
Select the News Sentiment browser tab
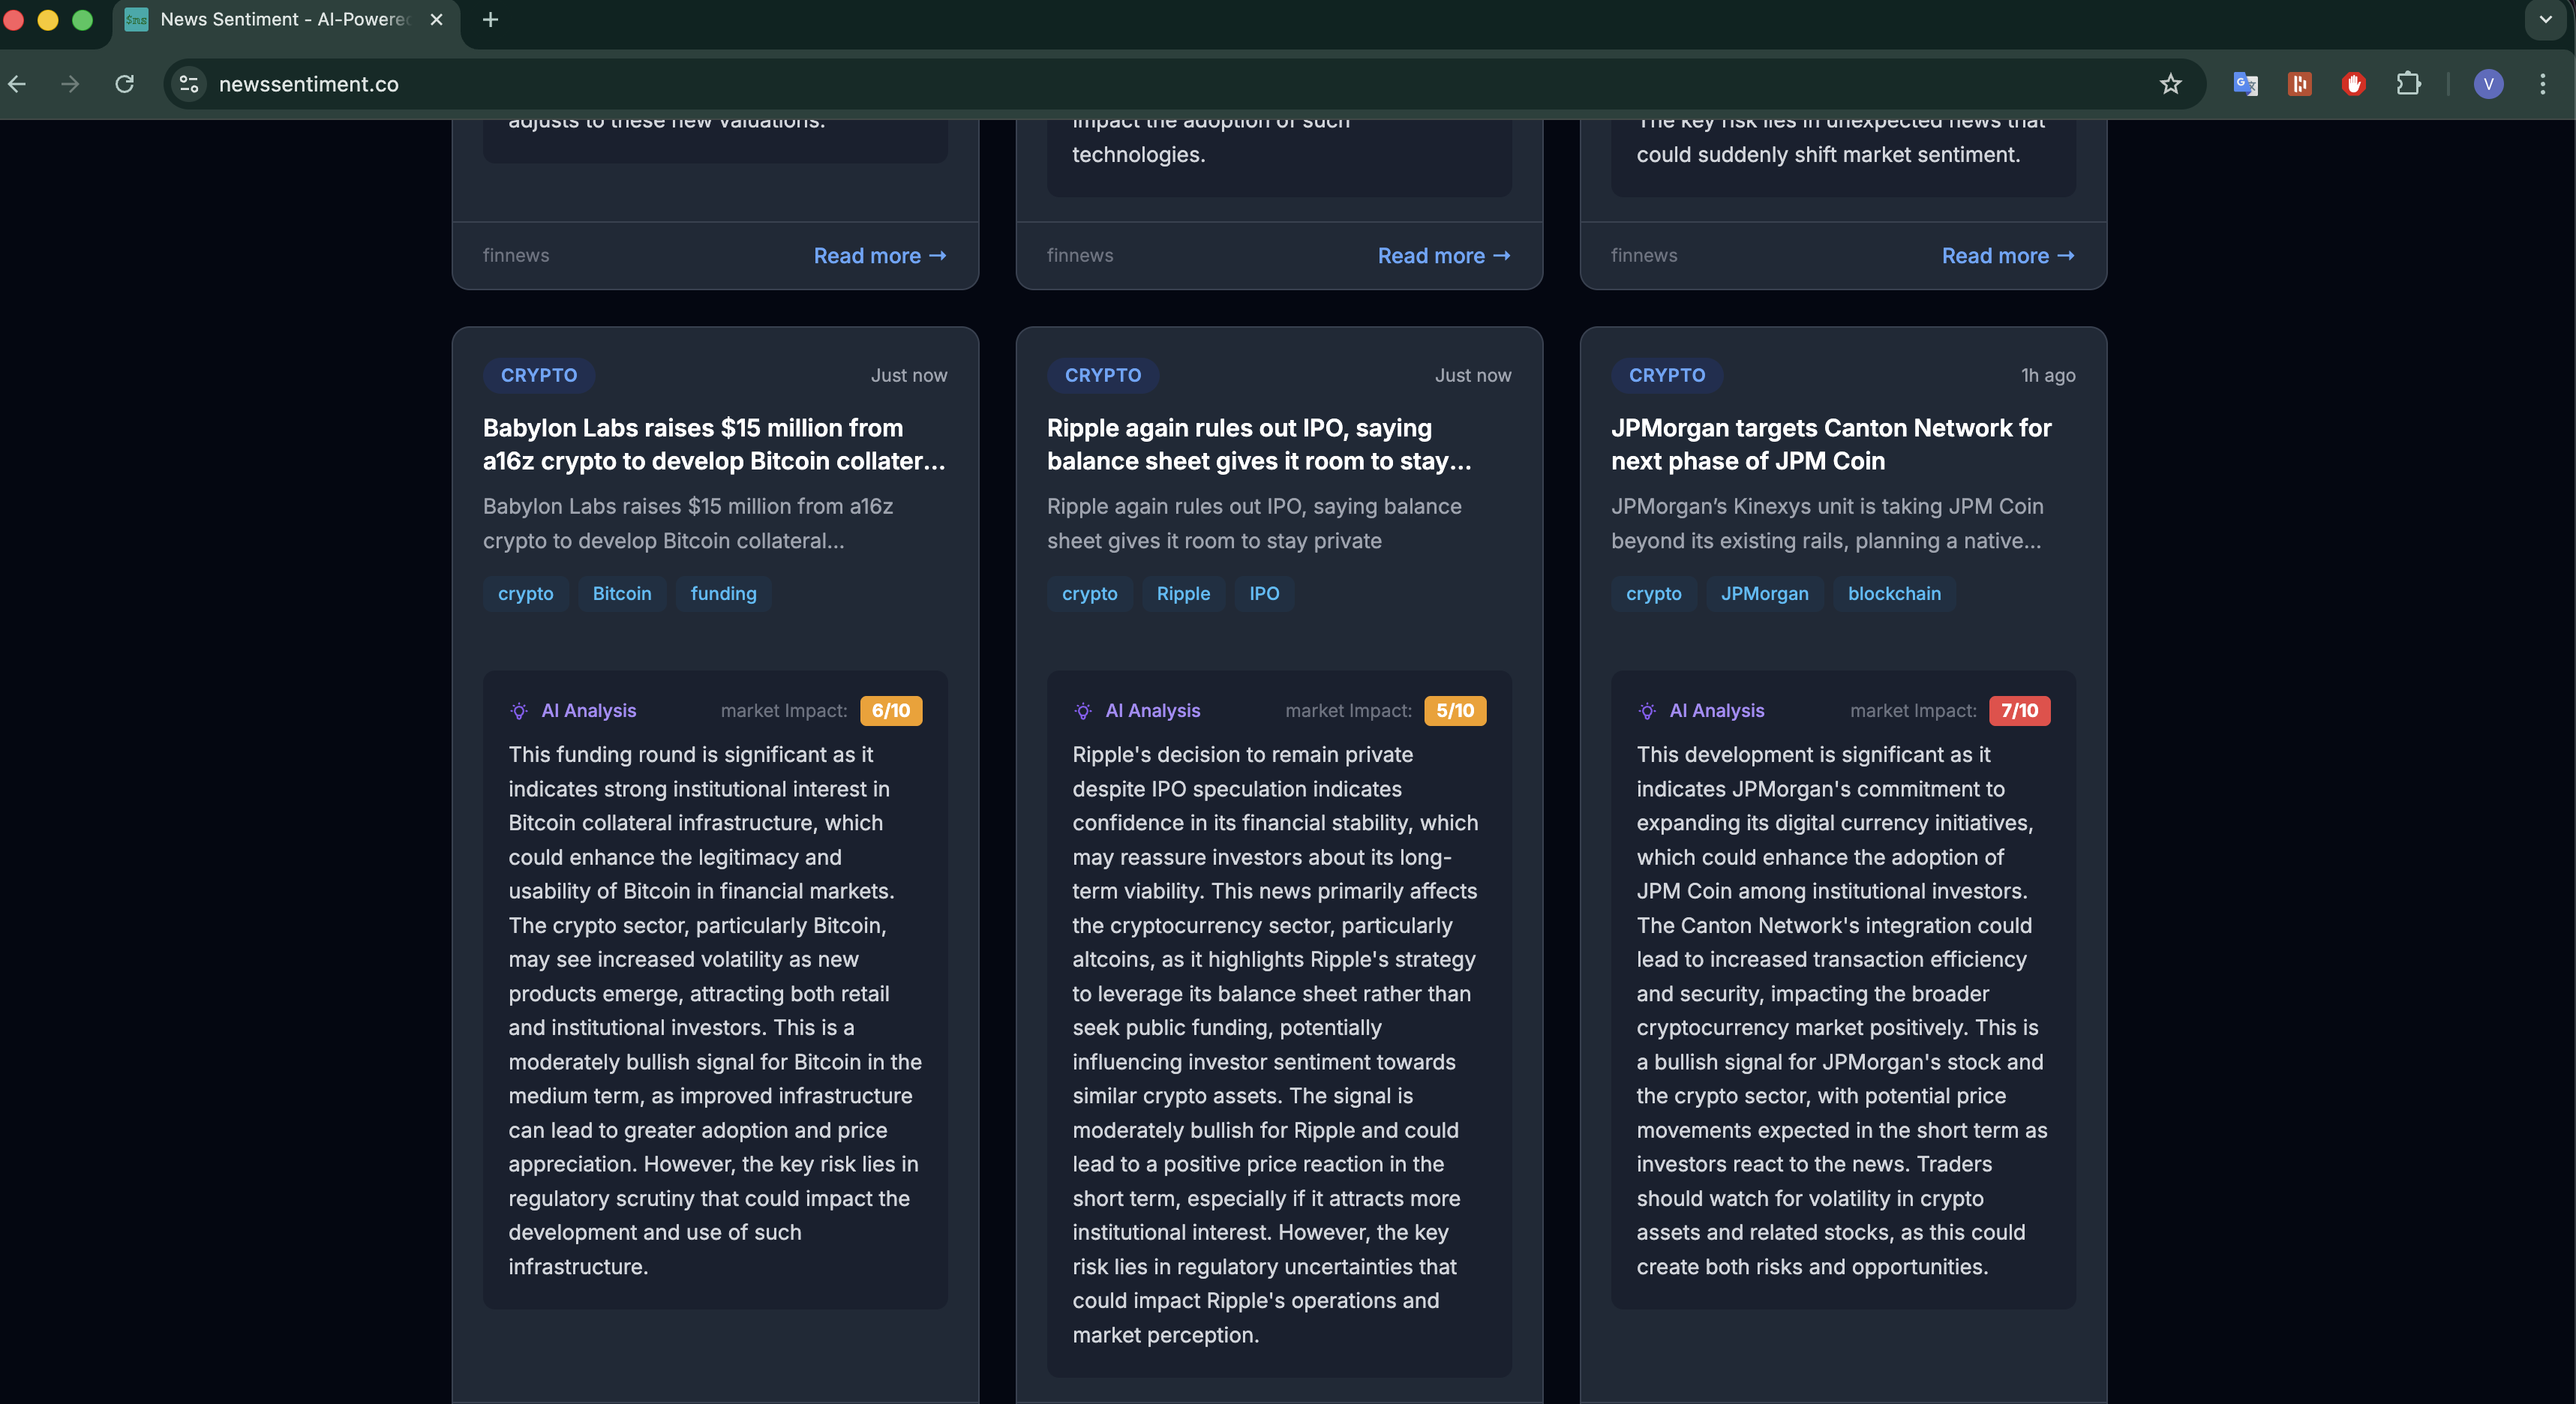[x=280, y=20]
